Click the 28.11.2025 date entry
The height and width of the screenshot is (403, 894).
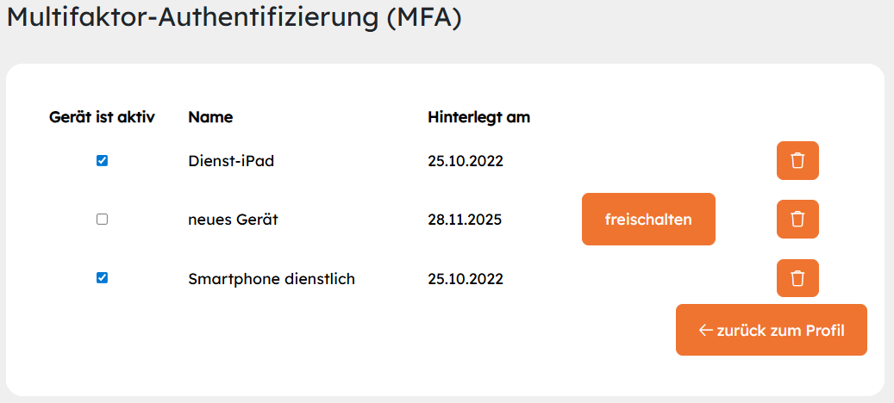pyautogui.click(x=465, y=220)
